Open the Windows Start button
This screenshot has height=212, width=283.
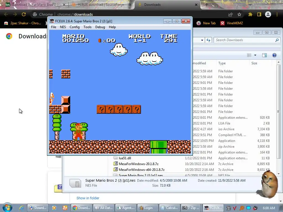[7, 208]
